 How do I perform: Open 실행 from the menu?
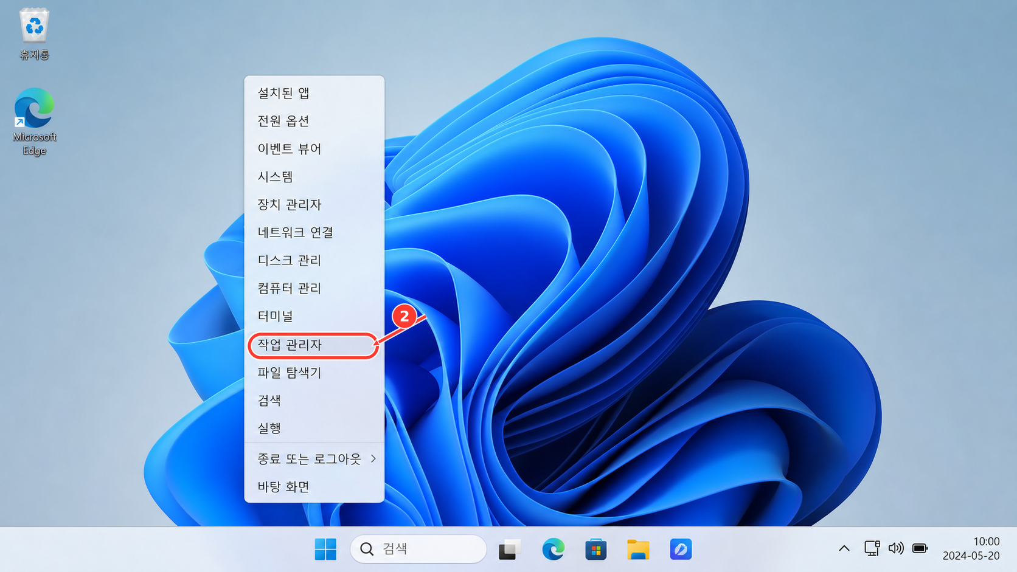(x=314, y=429)
